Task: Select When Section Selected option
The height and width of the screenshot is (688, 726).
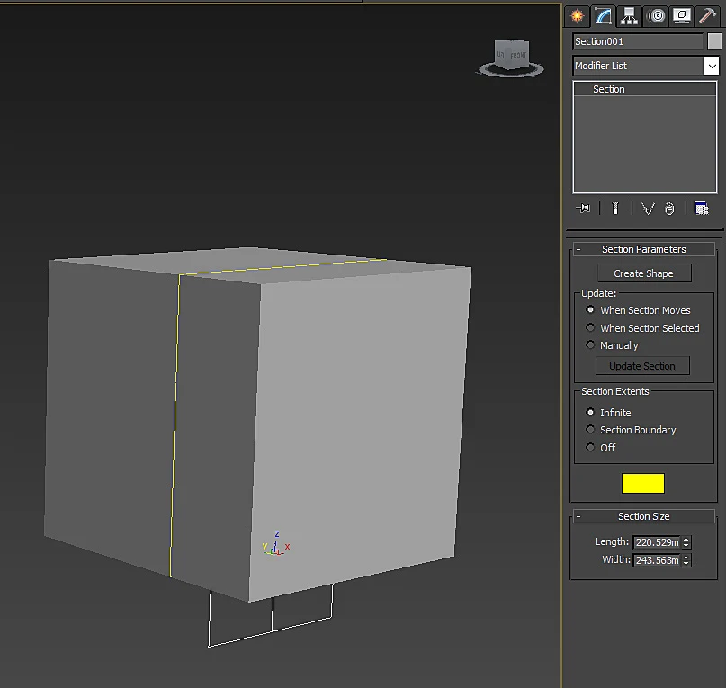Action: (590, 327)
